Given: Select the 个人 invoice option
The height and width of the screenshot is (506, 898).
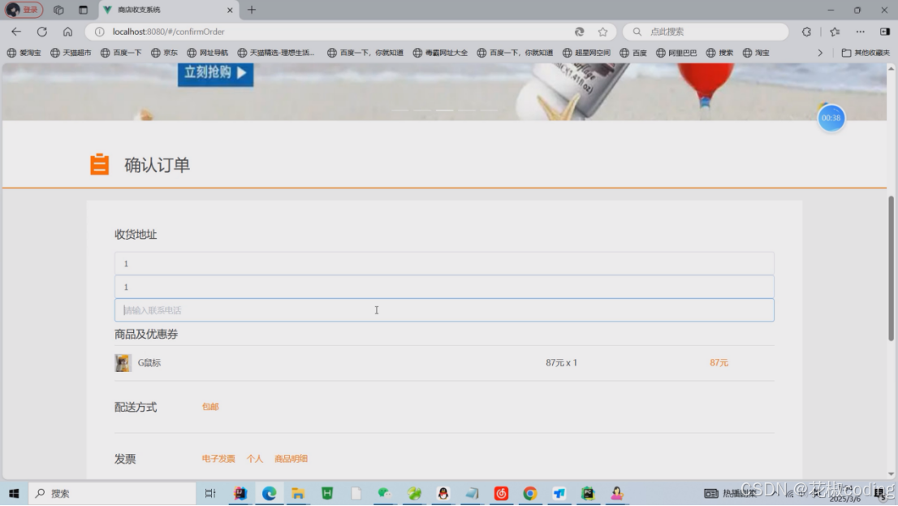Looking at the screenshot, I should coord(255,458).
